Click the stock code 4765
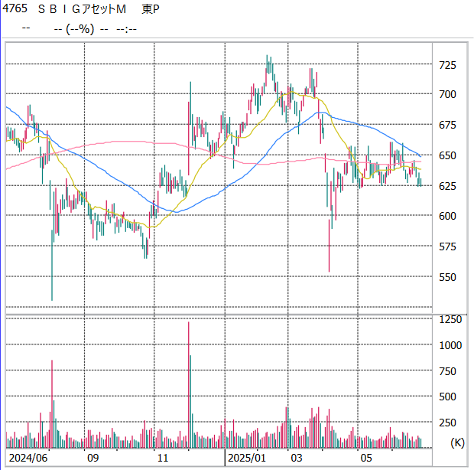The height and width of the screenshot is (470, 474). (15, 8)
